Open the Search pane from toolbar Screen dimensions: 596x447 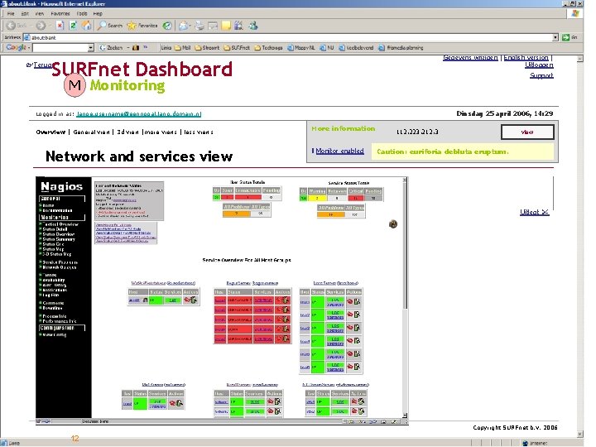point(110,26)
